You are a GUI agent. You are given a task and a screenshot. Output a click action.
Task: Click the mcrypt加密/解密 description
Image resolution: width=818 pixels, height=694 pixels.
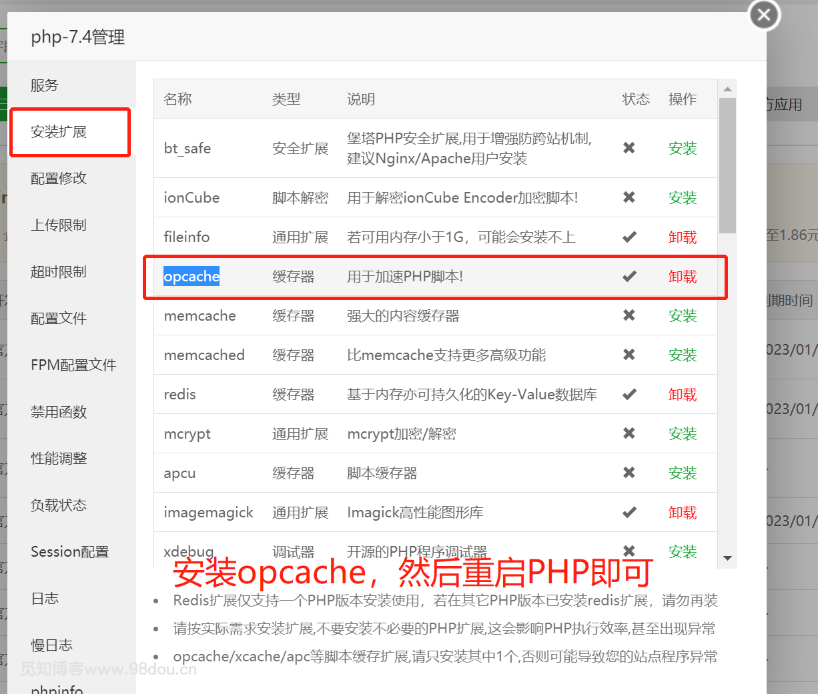[x=402, y=433]
